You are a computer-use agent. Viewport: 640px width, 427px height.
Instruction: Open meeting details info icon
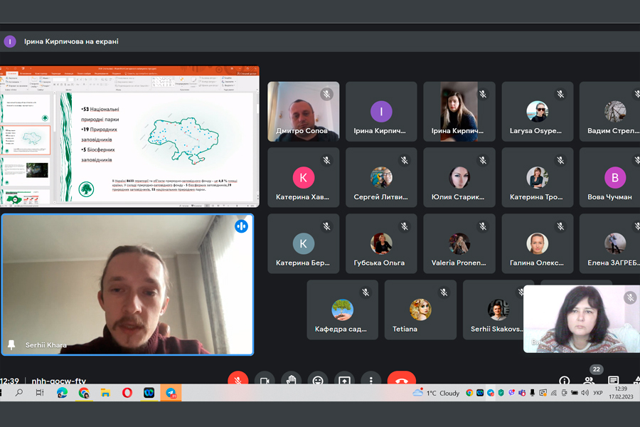pyautogui.click(x=565, y=381)
